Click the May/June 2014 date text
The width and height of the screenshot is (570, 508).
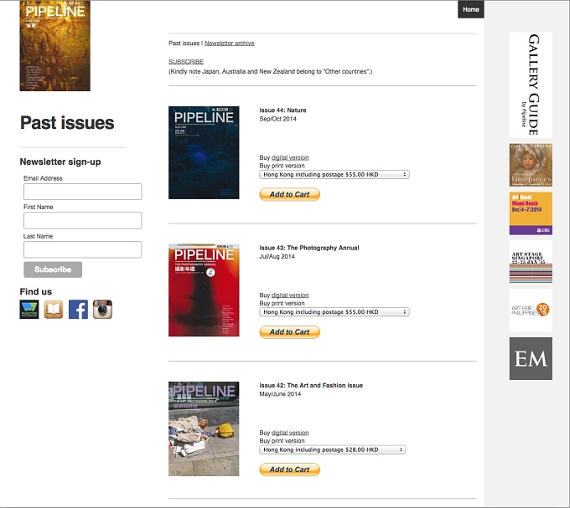pos(280,394)
